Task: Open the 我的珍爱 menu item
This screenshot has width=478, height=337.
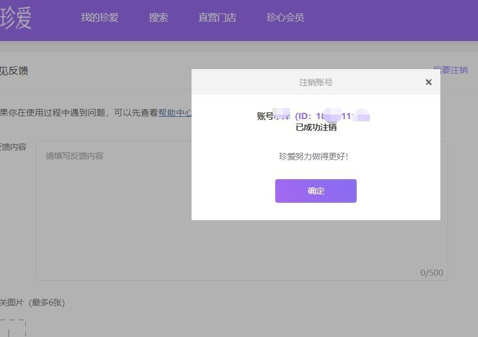Action: coord(99,17)
